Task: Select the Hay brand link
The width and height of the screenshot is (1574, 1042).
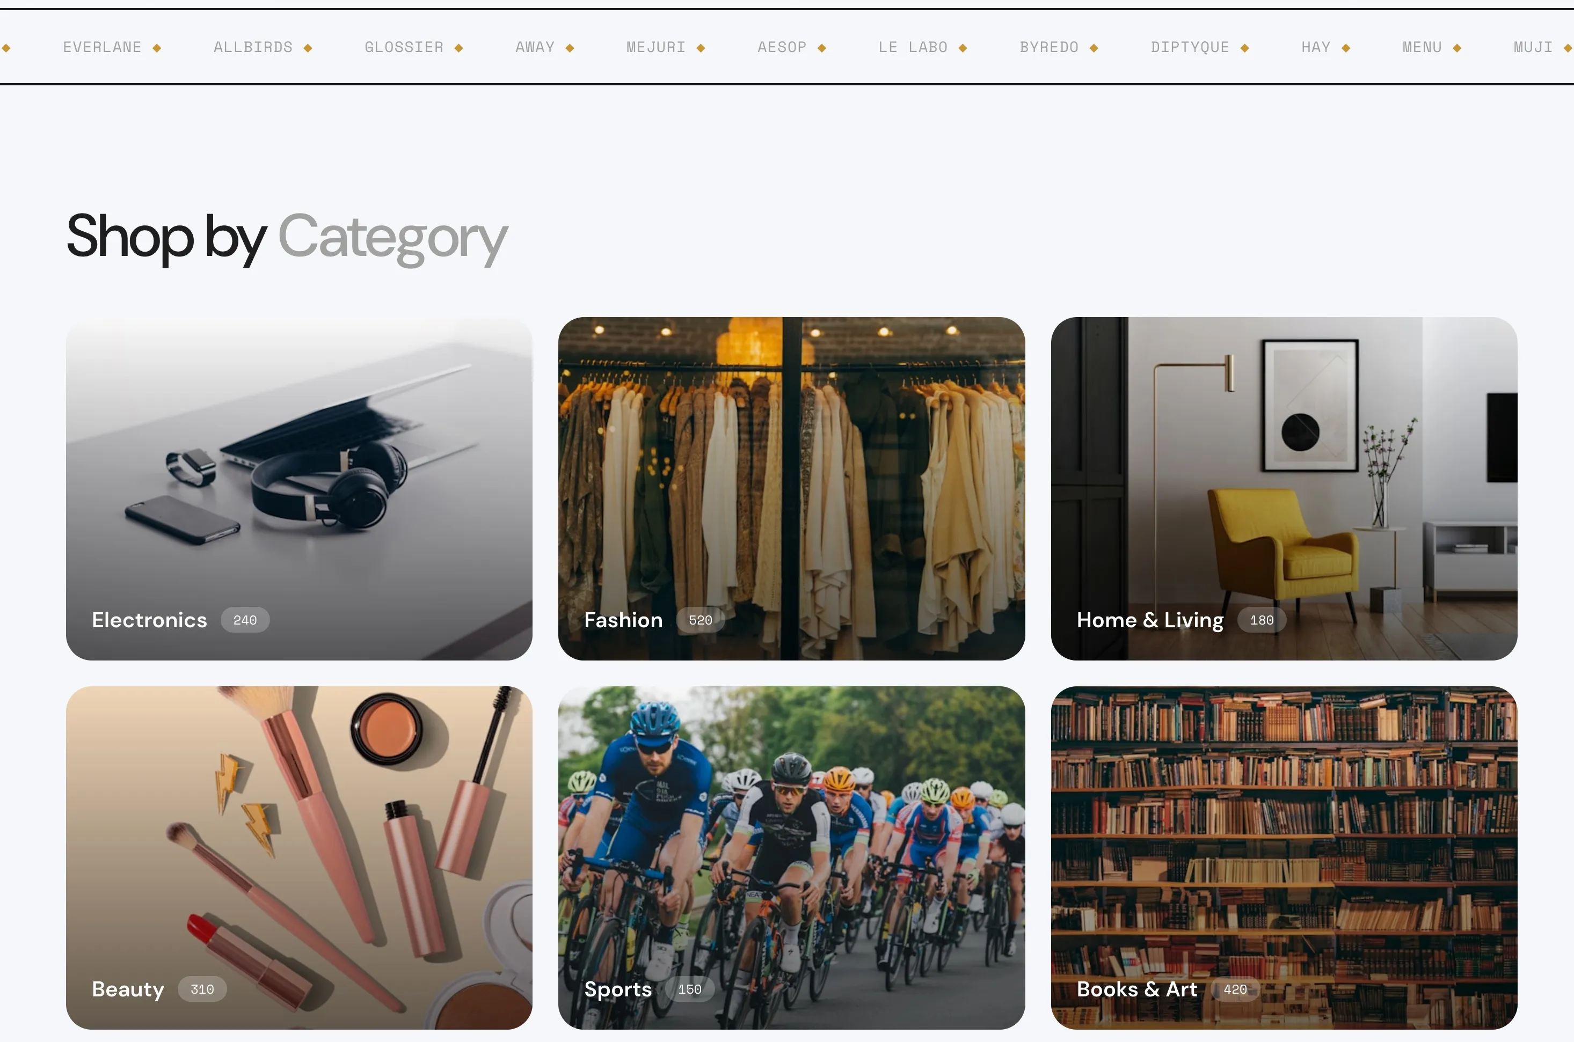Action: 1316,47
